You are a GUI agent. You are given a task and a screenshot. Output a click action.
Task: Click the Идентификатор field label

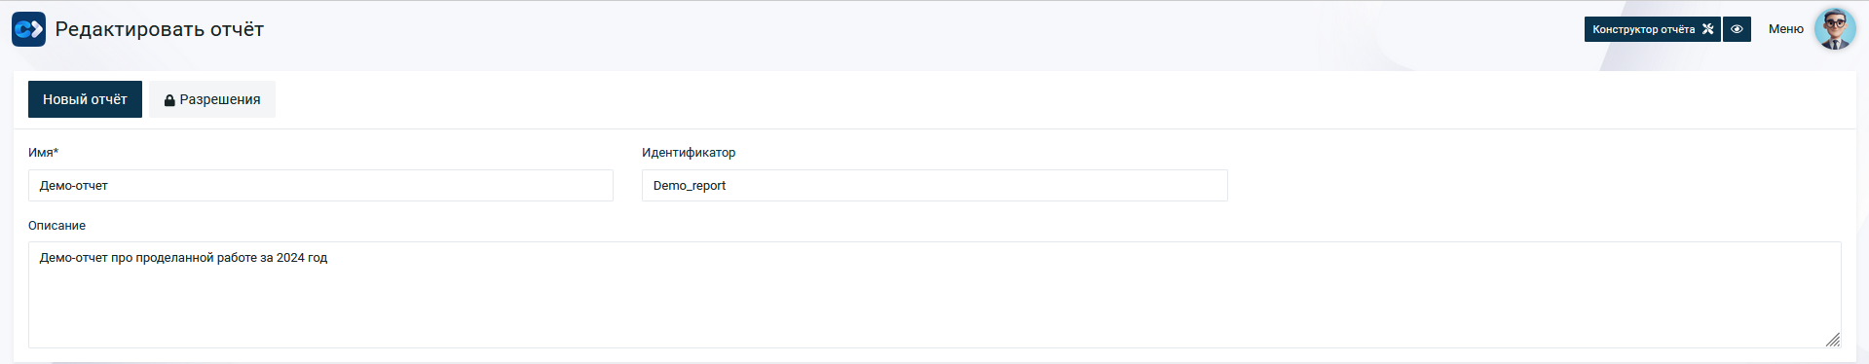pos(689,153)
